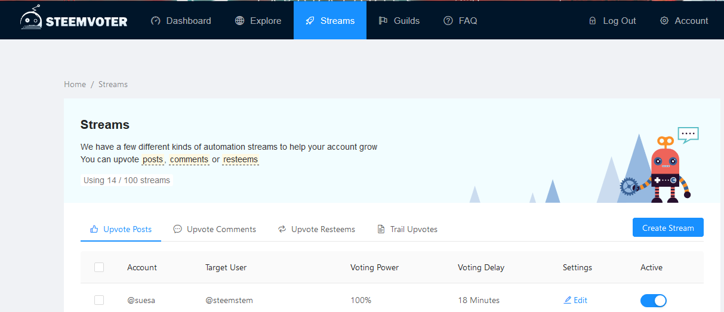Click the Streams rocket icon
724x312 pixels.
tap(310, 21)
